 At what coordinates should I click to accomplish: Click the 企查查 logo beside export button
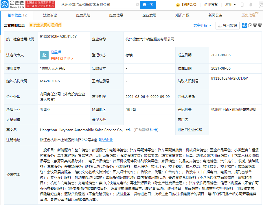pyautogui.click(x=252, y=25)
